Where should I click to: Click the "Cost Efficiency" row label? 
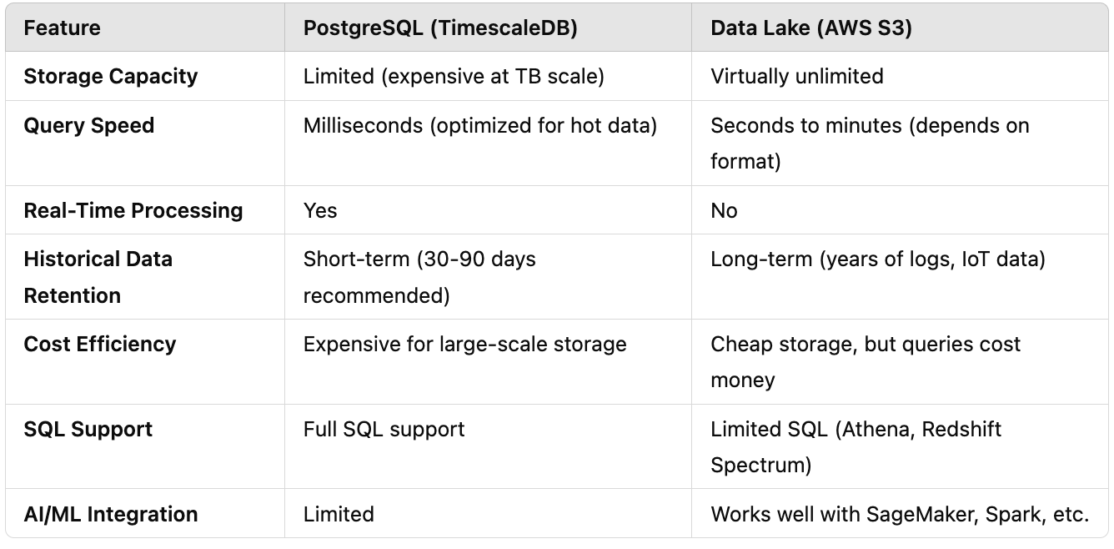[100, 345]
